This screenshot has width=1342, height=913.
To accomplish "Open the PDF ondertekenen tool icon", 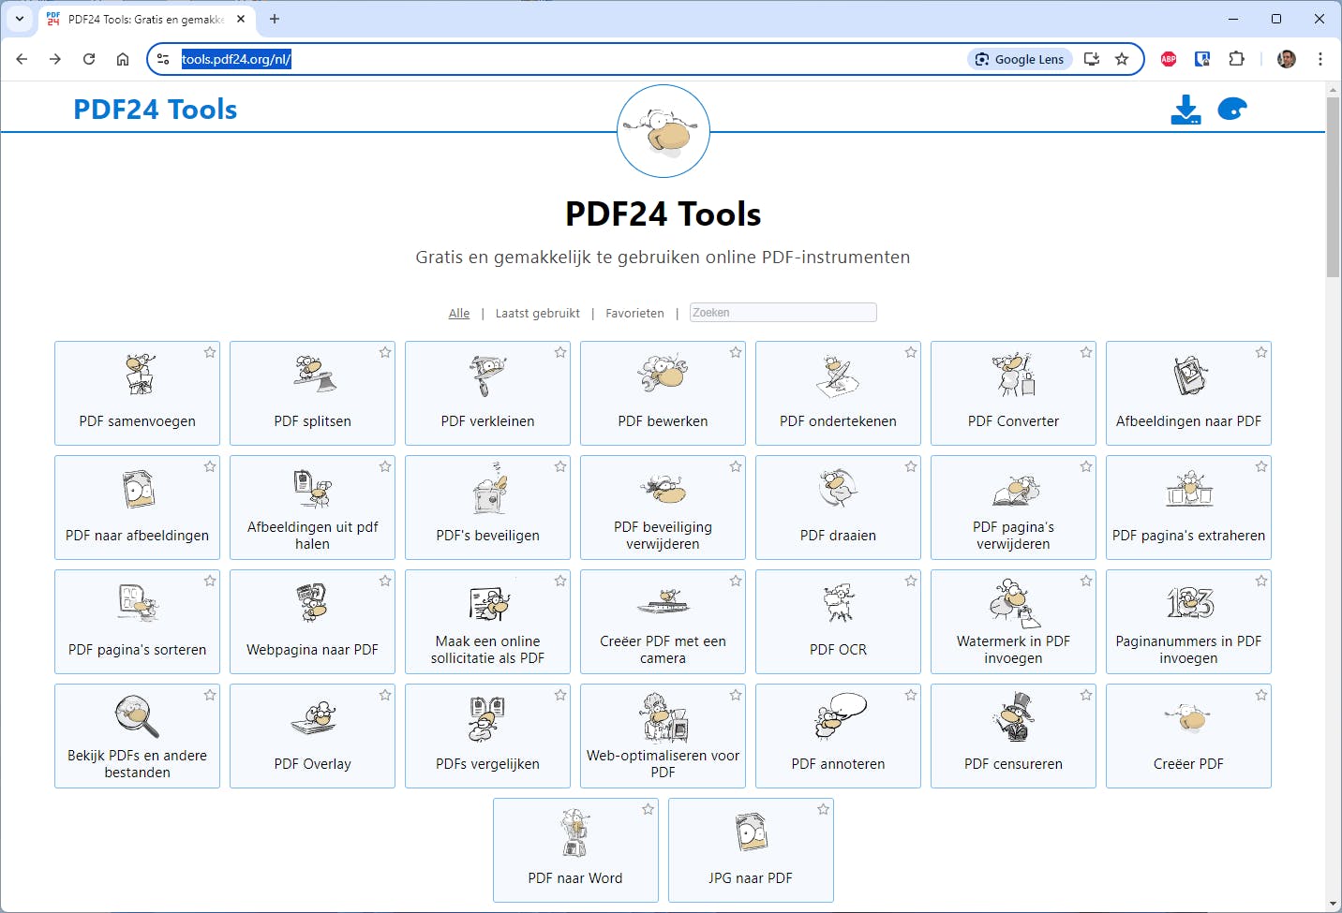I will pyautogui.click(x=838, y=376).
